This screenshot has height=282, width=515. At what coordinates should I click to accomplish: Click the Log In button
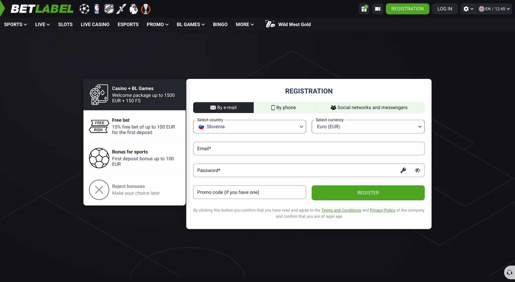click(x=445, y=9)
